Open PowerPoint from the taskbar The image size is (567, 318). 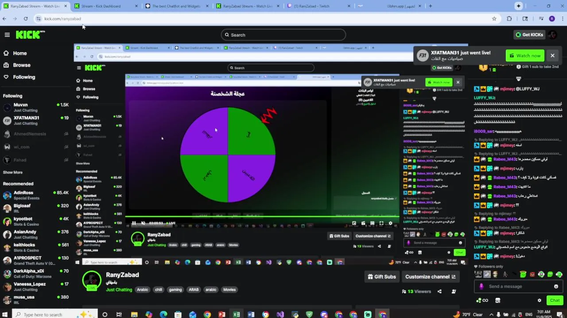click(222, 314)
